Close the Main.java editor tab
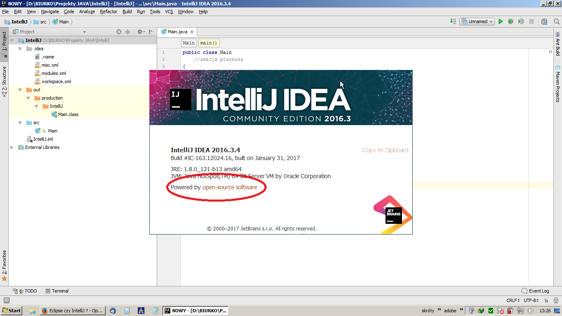 point(192,32)
